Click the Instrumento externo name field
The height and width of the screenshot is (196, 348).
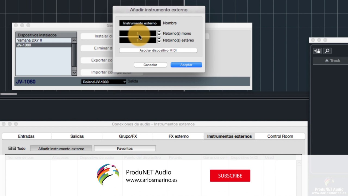point(140,23)
